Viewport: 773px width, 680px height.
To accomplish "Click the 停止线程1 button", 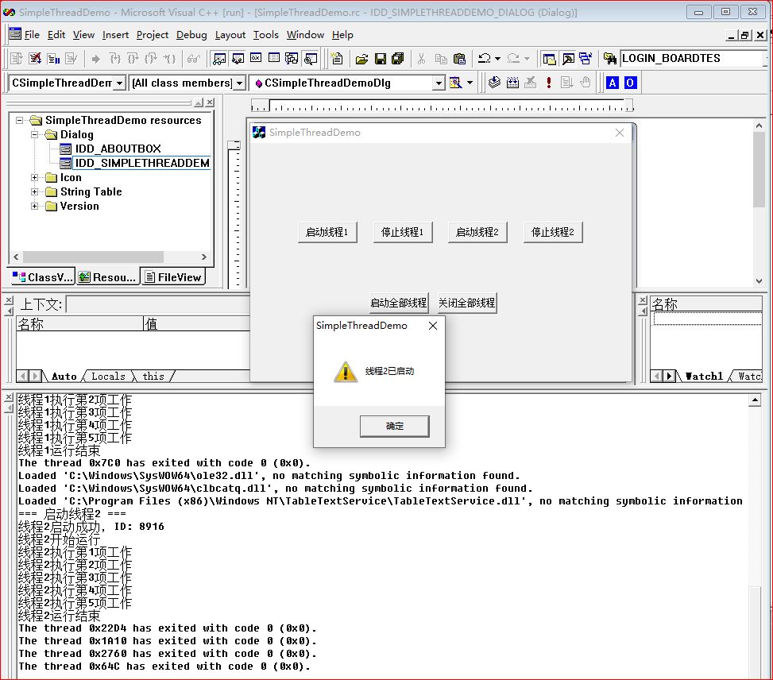I will tap(402, 232).
